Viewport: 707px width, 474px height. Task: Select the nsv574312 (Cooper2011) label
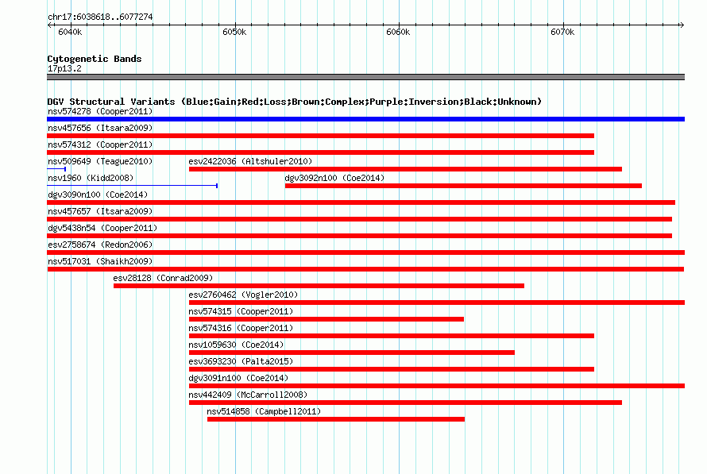click(100, 145)
